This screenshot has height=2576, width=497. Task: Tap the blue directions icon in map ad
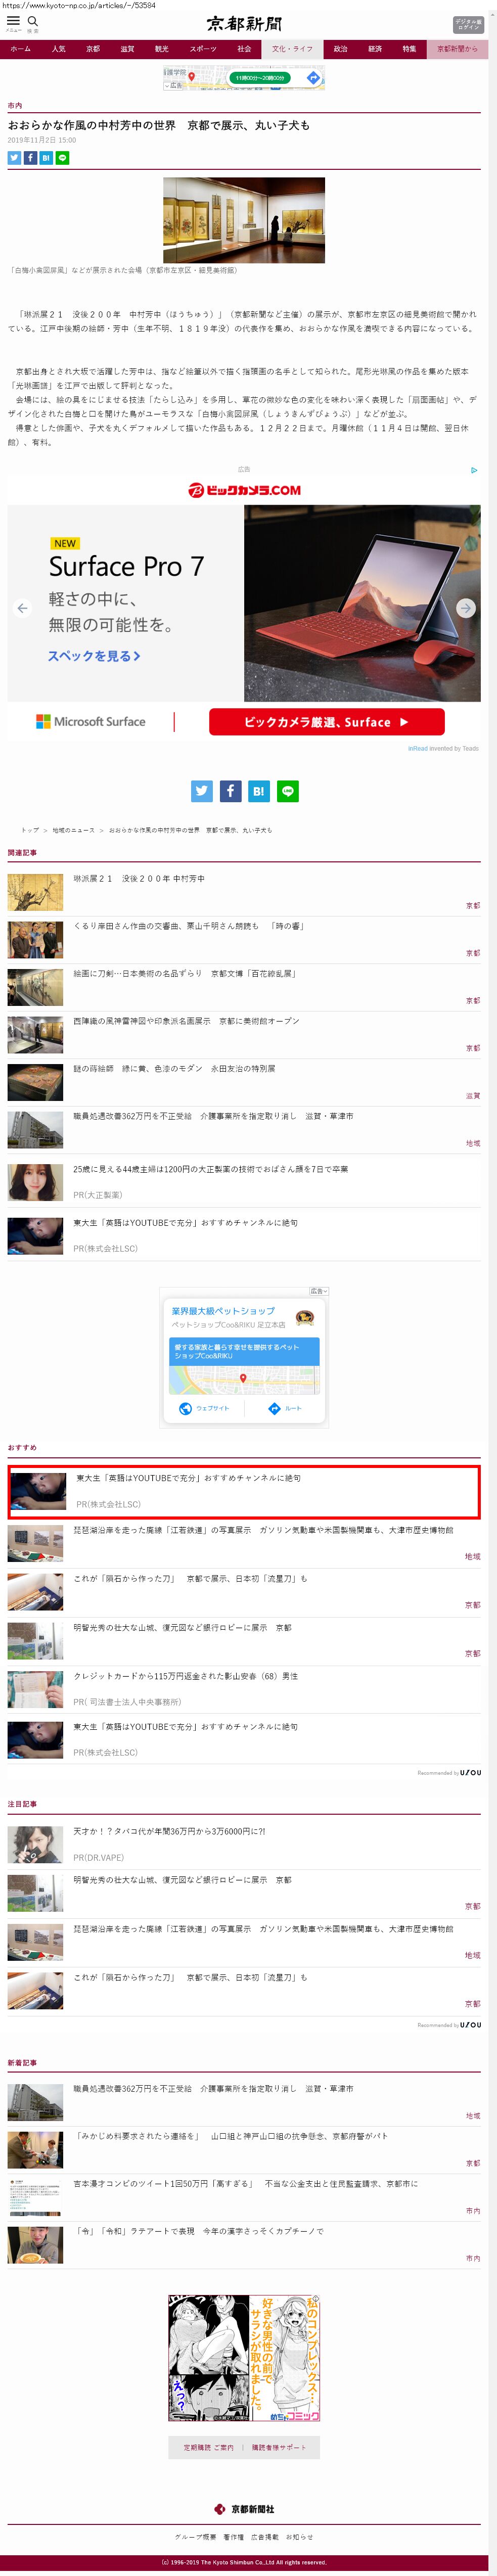pos(313,78)
